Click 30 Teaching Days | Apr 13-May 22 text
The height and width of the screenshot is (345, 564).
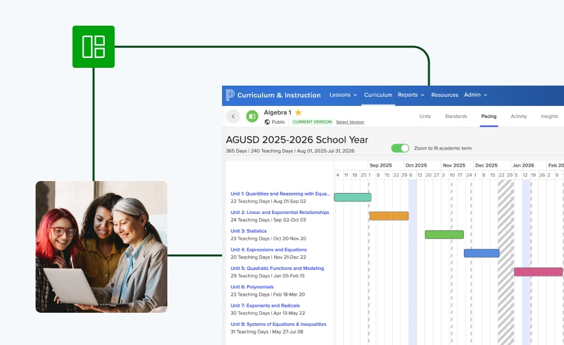268,313
